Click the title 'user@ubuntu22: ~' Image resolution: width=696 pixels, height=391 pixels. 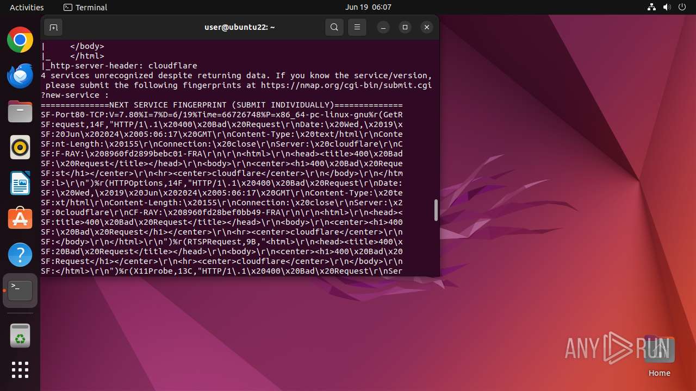(x=240, y=27)
